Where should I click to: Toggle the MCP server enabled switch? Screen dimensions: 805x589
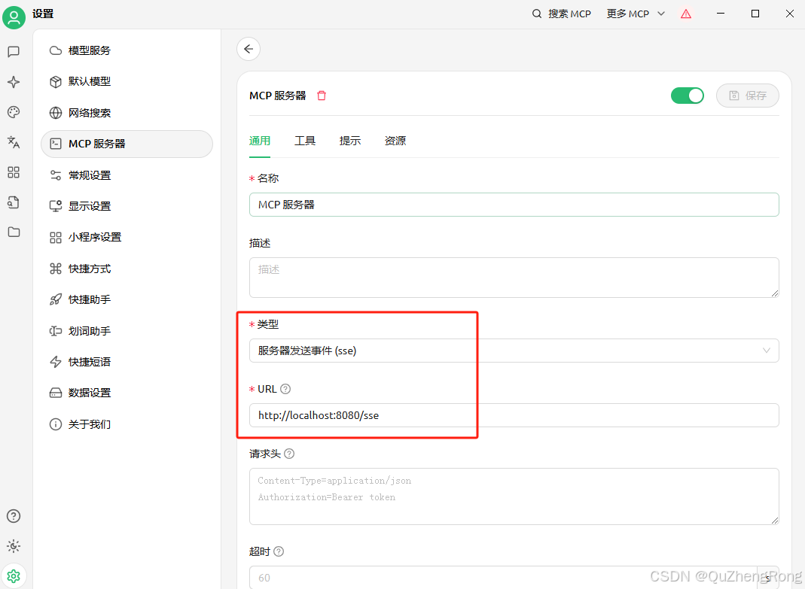pos(687,96)
